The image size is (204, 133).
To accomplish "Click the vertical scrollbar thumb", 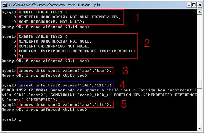I will [199, 84].
